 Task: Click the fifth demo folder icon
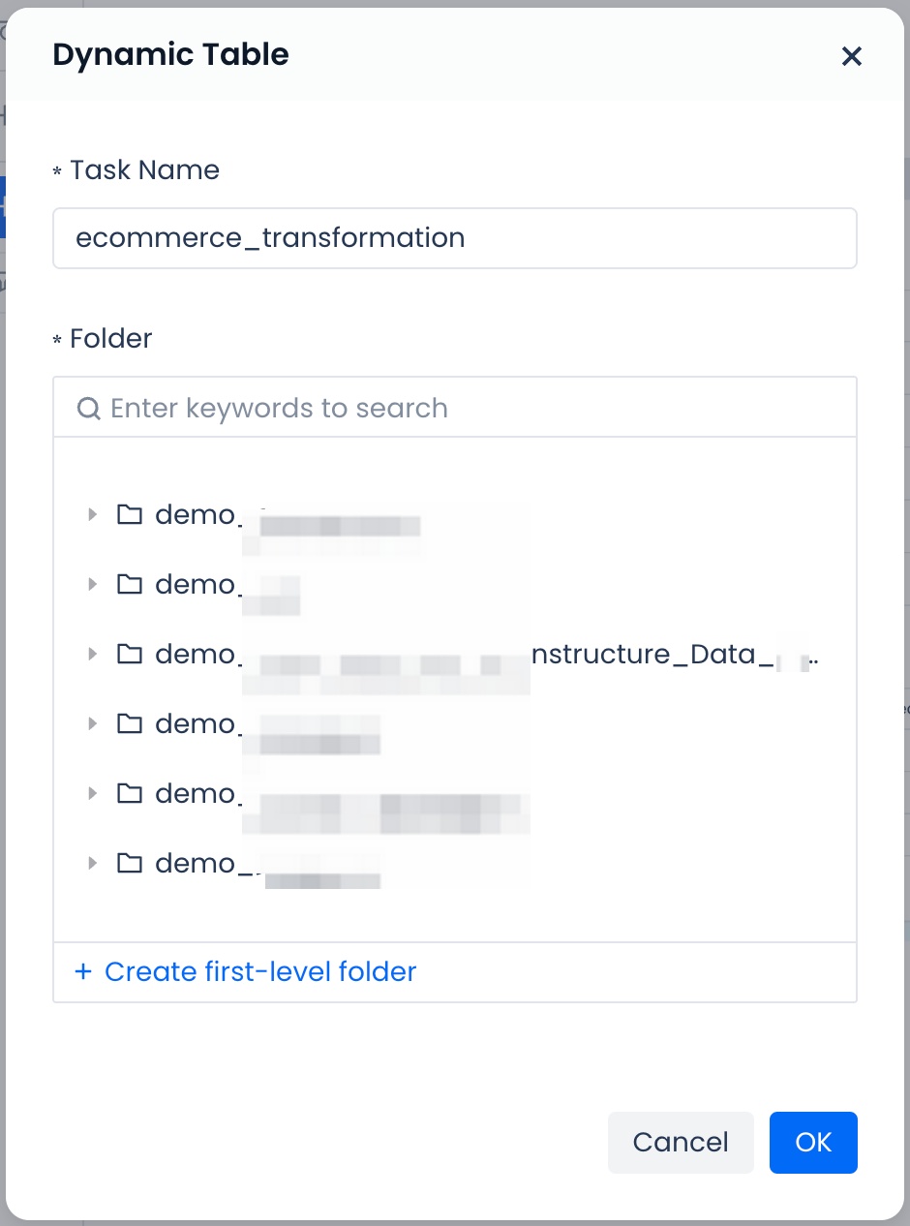[129, 793]
